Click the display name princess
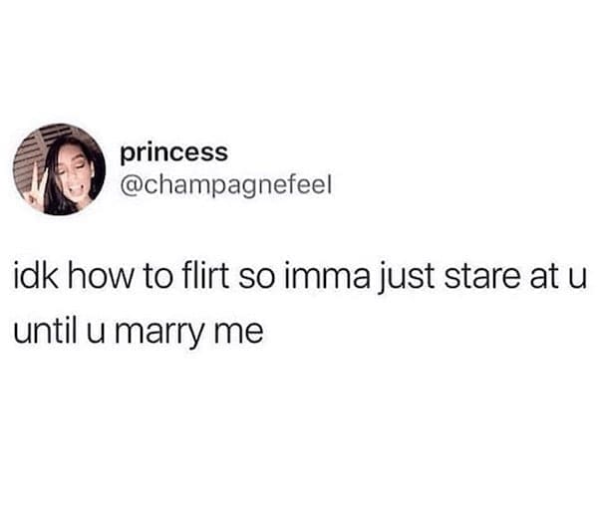The width and height of the screenshot is (598, 525). [174, 152]
